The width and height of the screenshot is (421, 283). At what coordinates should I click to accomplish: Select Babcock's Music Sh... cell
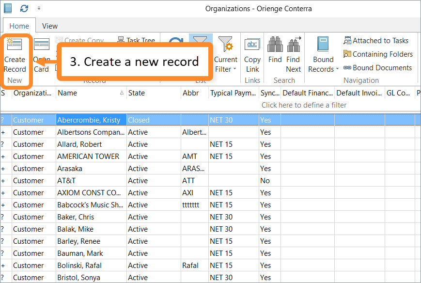[x=91, y=204]
